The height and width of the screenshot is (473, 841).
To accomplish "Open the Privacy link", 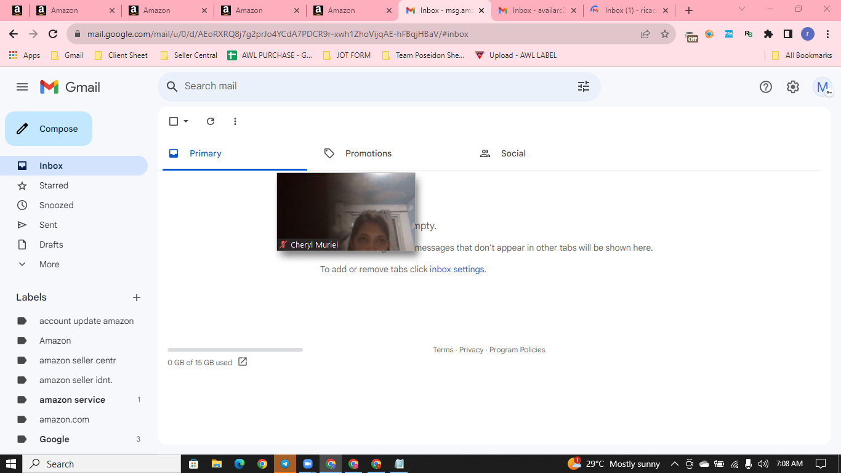I will 471,350.
